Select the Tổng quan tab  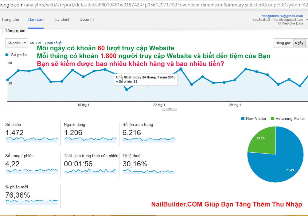pos(15,31)
